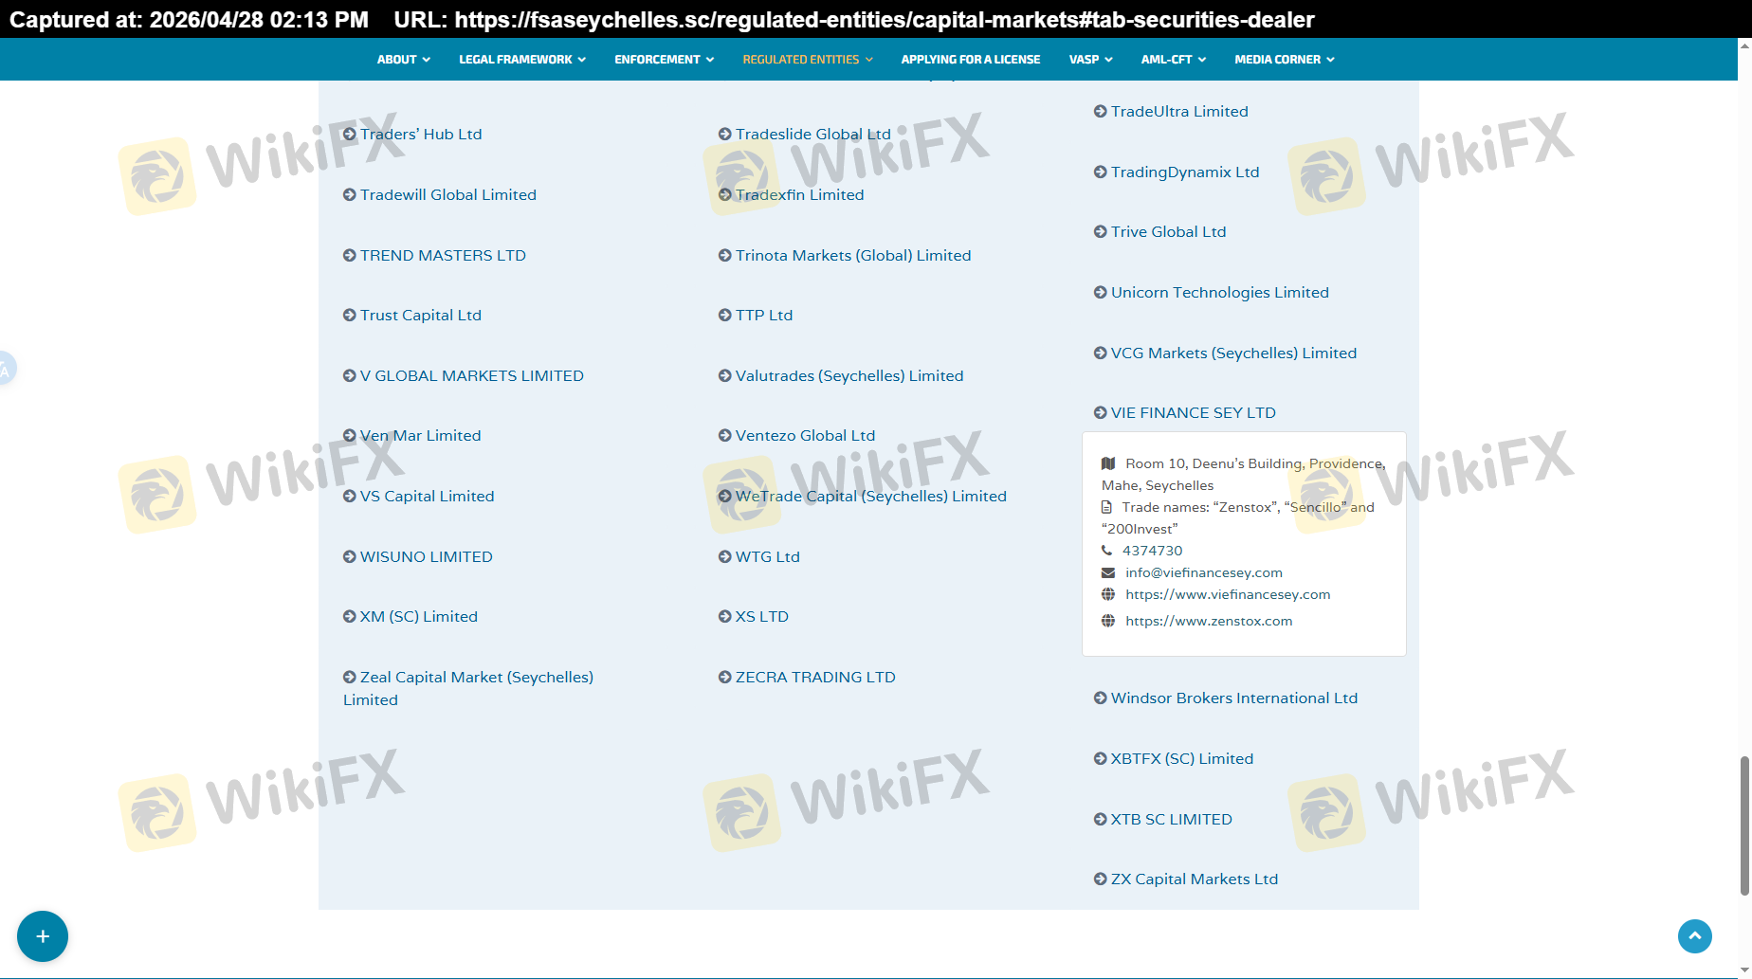Click the arrow icon beside Ven Mar Limited

click(x=350, y=436)
